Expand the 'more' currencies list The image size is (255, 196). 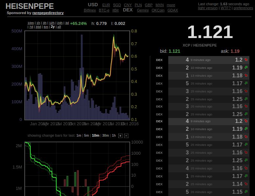coord(171,5)
